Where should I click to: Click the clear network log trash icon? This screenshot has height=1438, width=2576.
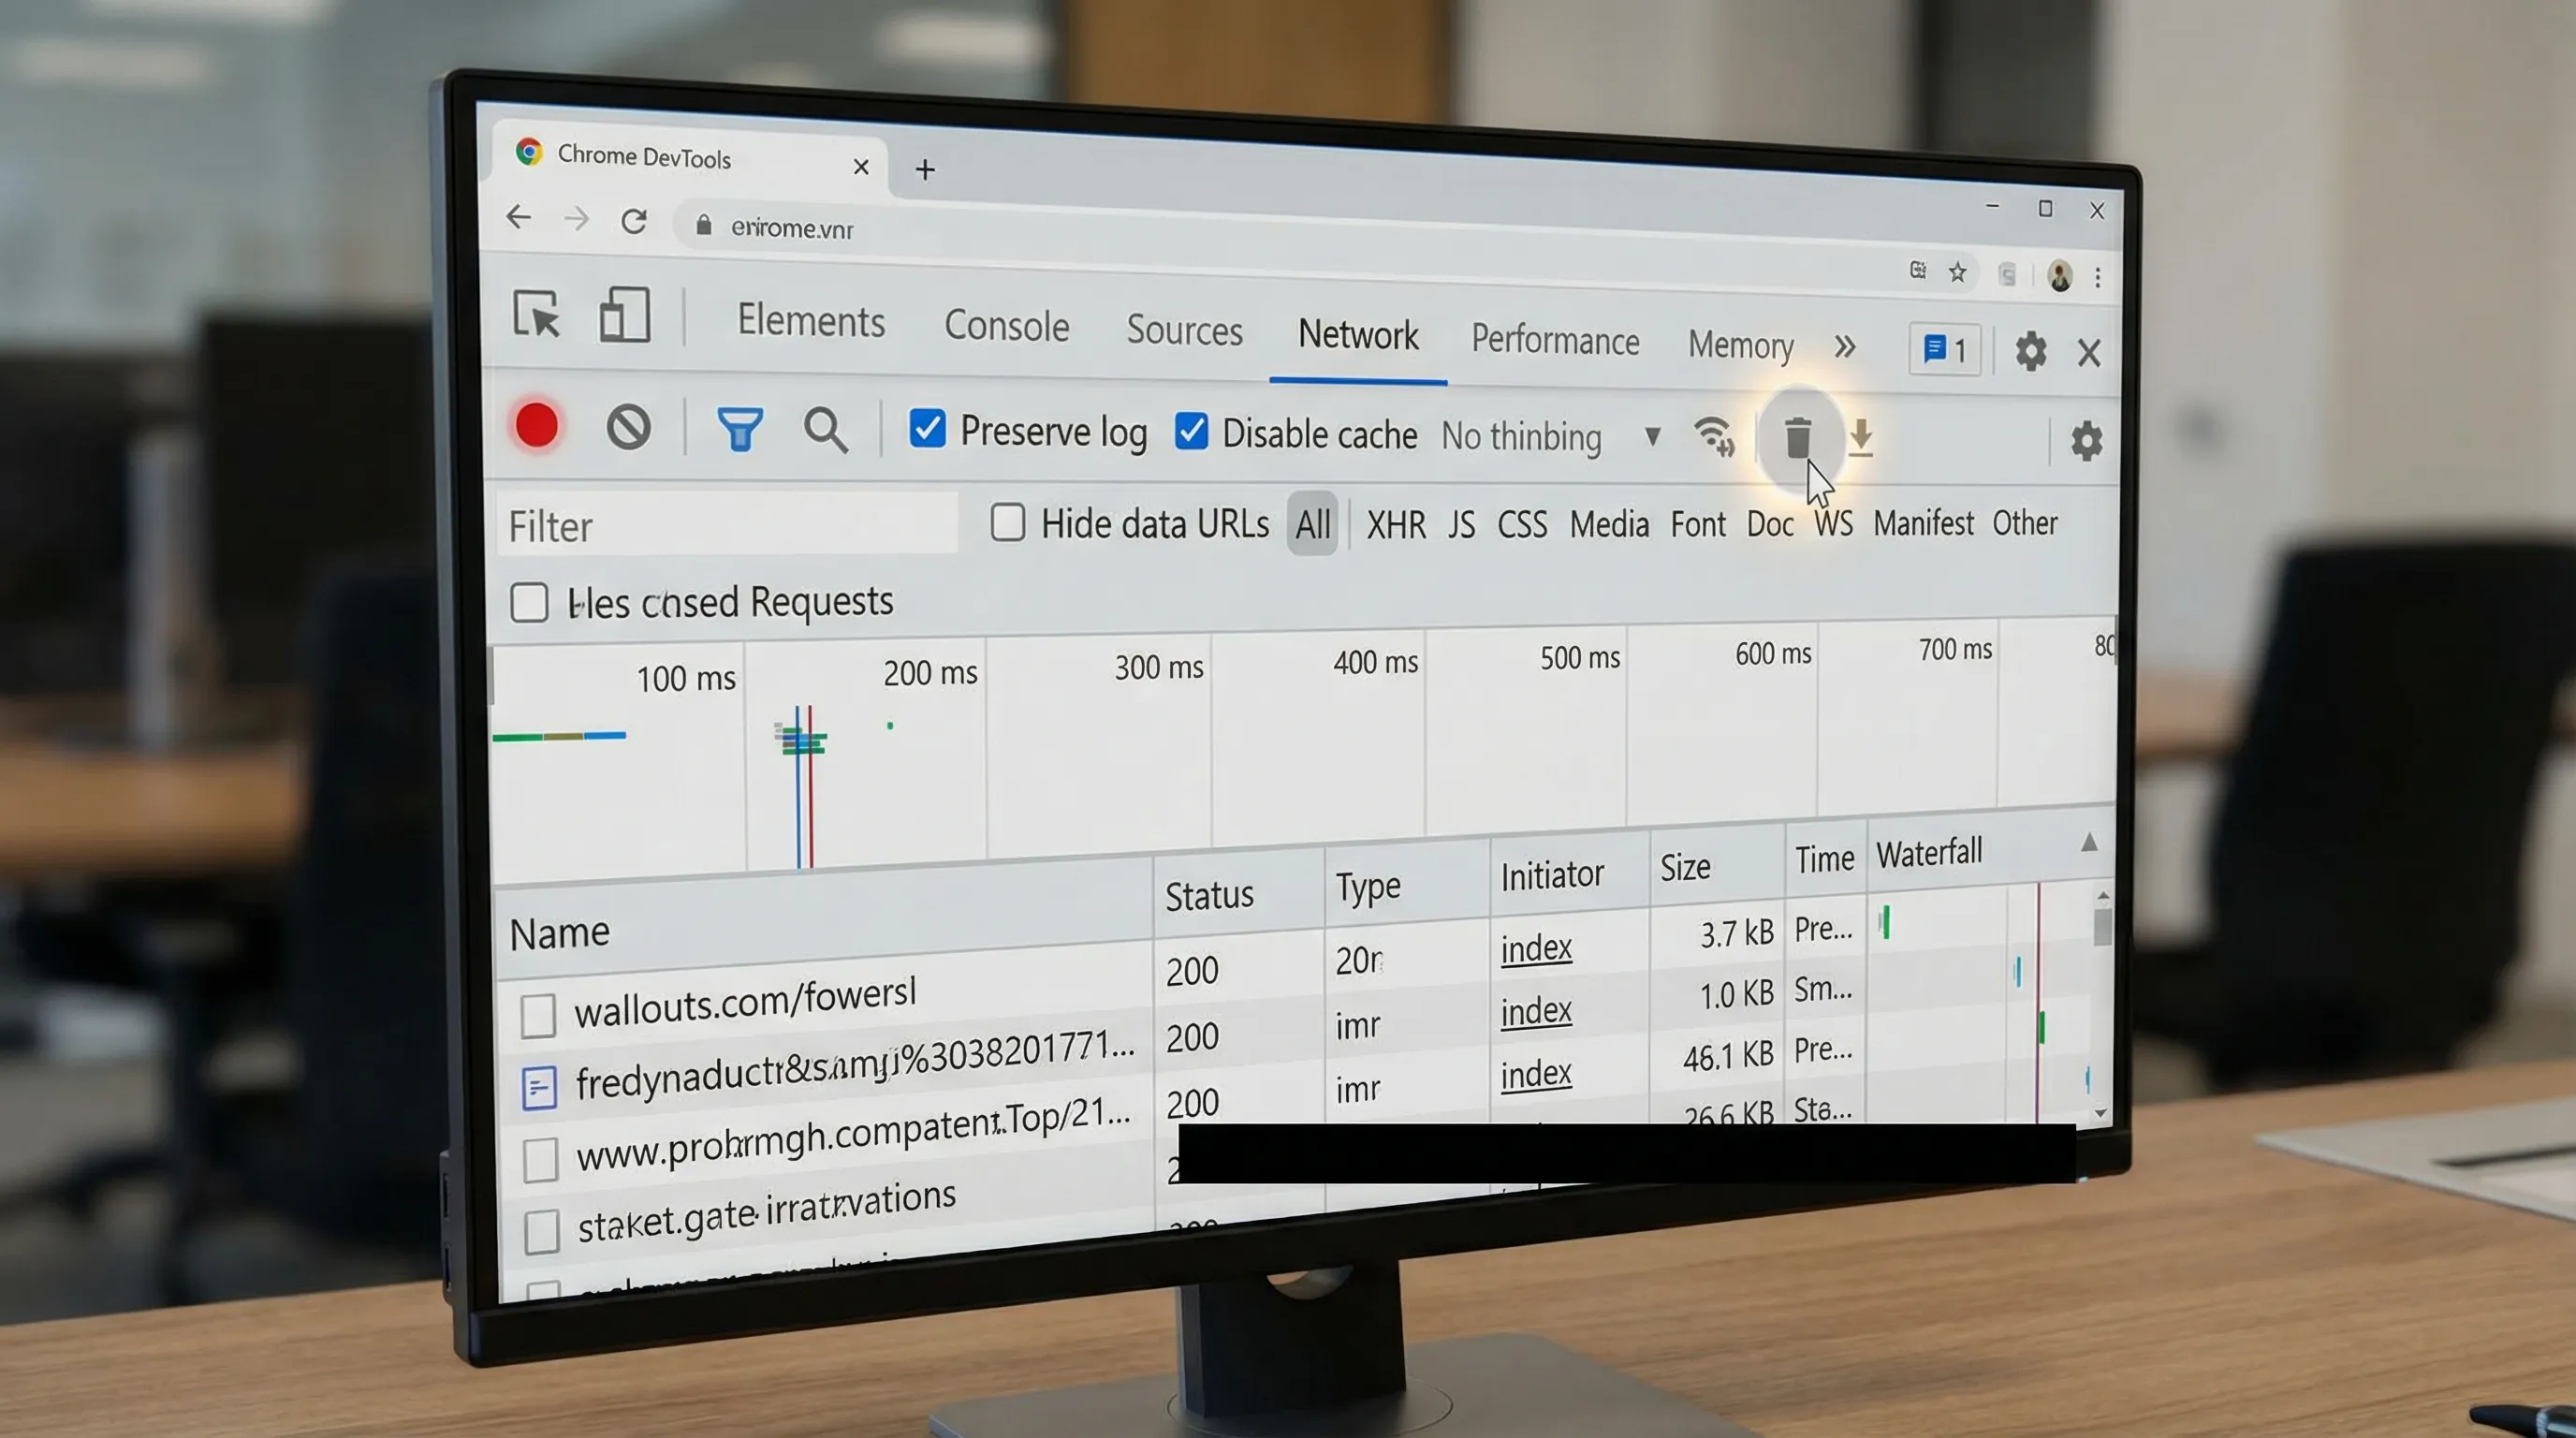[1800, 440]
